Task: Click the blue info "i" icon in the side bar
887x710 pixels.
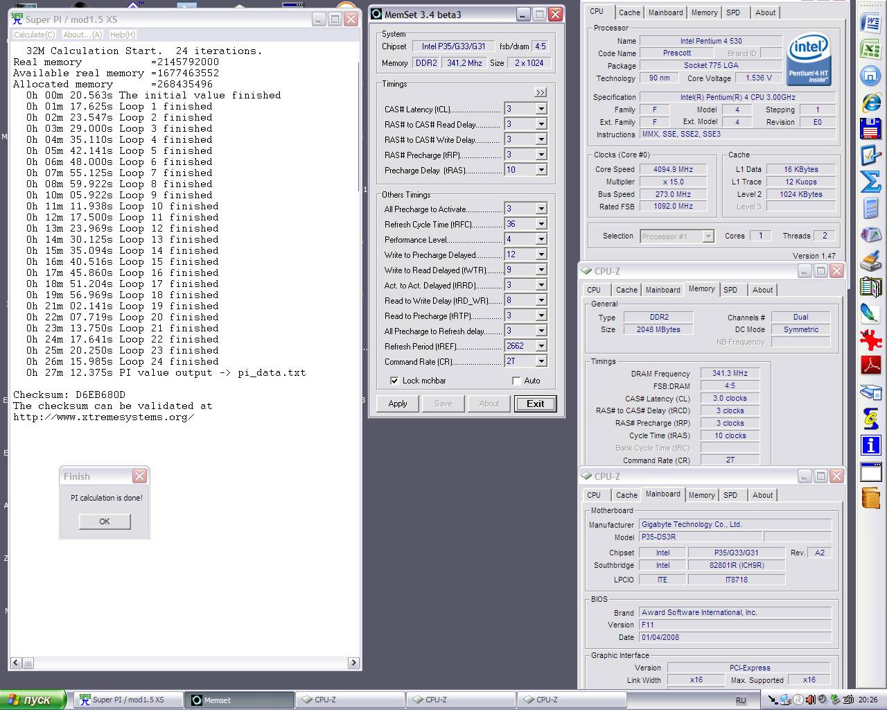Action: tap(870, 444)
